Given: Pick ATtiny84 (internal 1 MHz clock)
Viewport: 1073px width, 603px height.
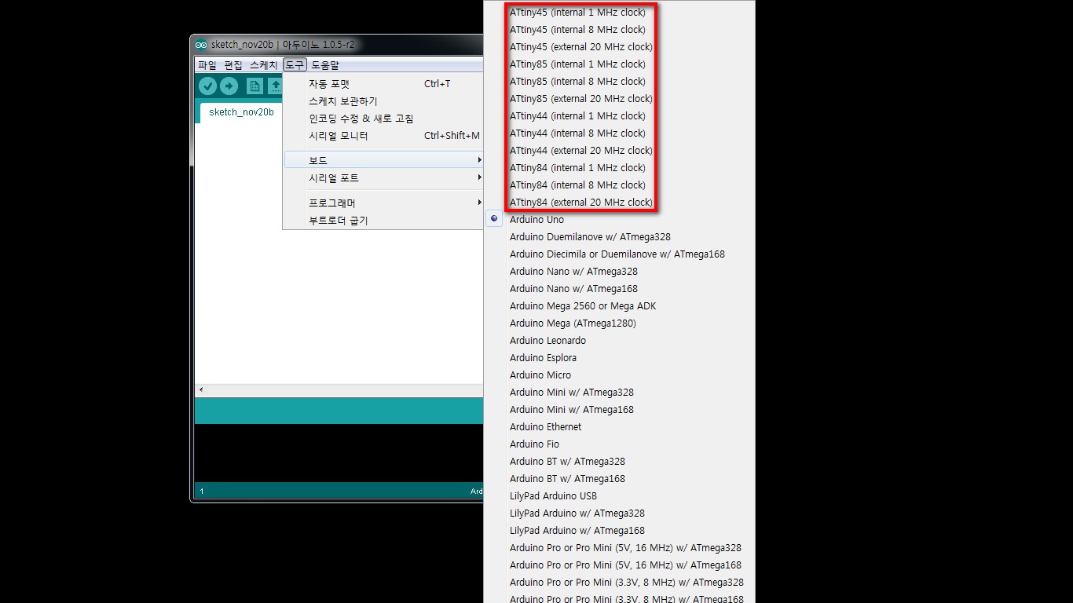Looking at the screenshot, I should tap(619, 168).
